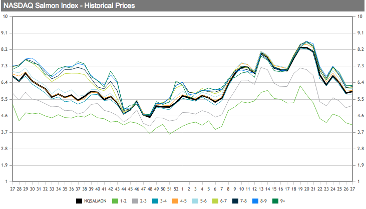Click the light blue 5-6 legend swatch
This screenshot has height=209, width=366.
pyautogui.click(x=195, y=201)
